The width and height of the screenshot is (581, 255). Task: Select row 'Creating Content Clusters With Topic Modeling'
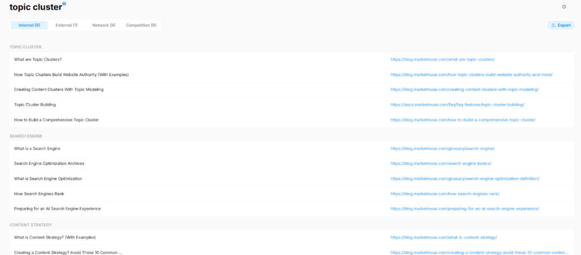292,89
